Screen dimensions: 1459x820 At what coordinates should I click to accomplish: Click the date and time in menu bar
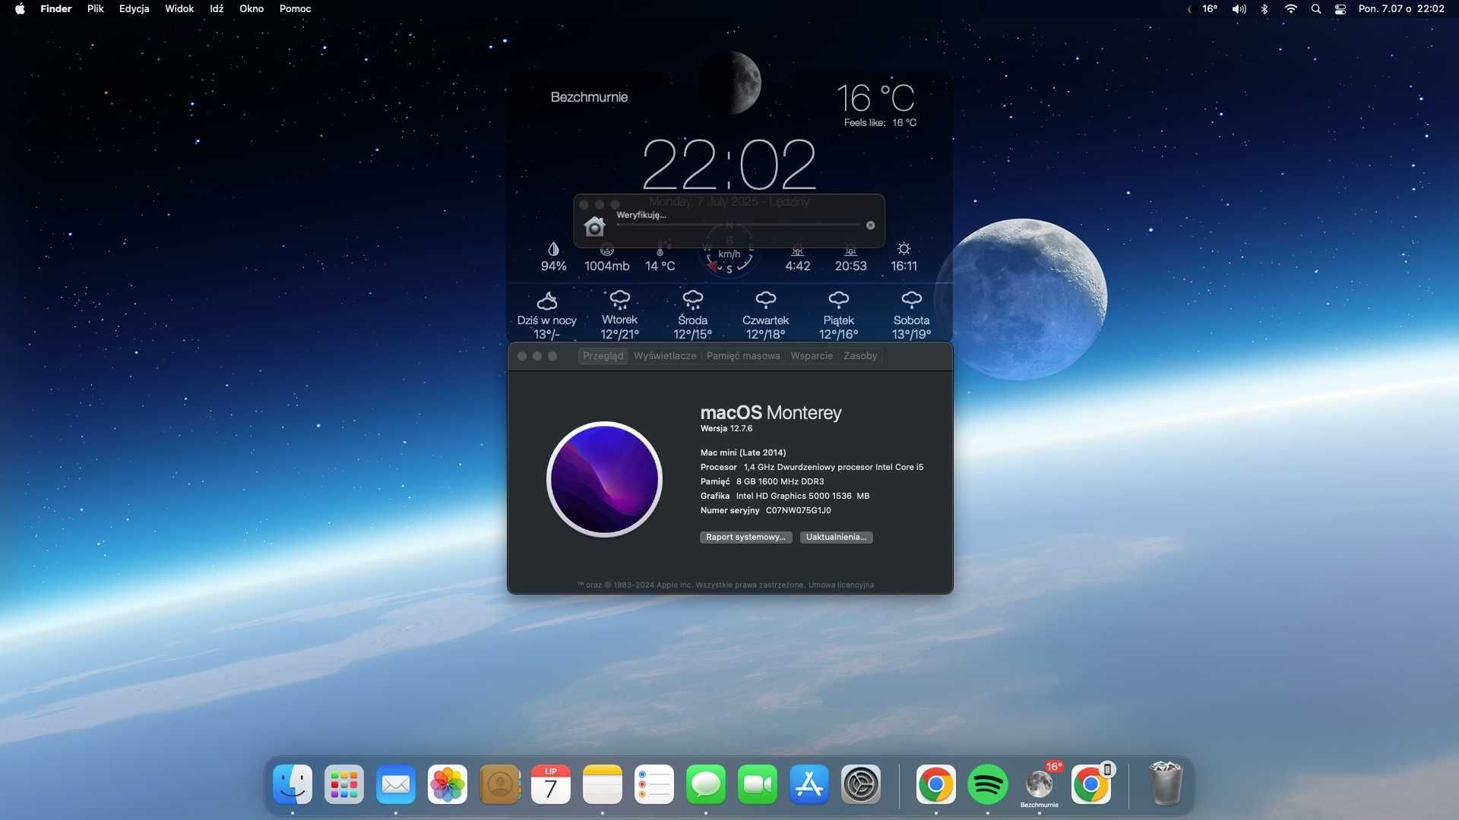[x=1401, y=9]
